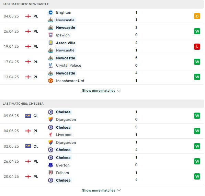Click the orange D draw badge
The height and width of the screenshot is (196, 205).
pyautogui.click(x=197, y=16)
